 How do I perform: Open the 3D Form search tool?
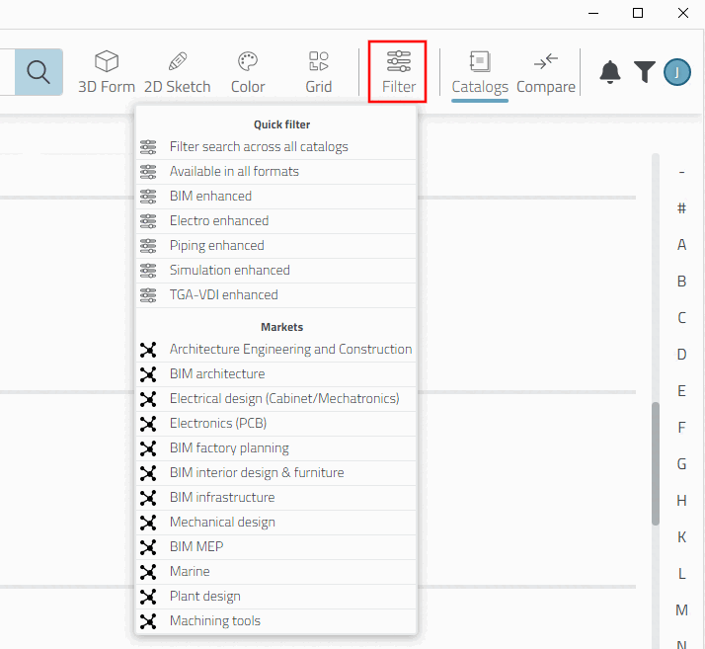pyautogui.click(x=107, y=72)
